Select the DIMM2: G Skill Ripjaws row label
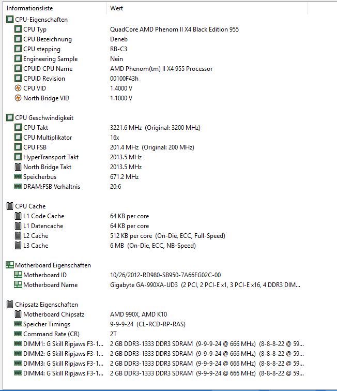 [63, 354]
